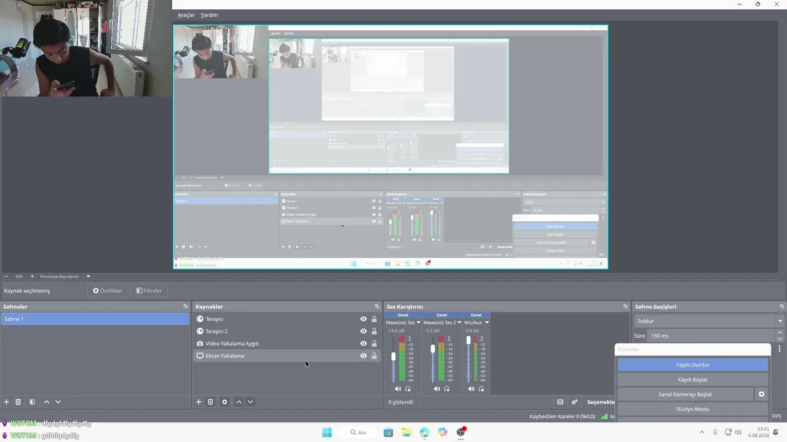Add a new scene with plus icon in Sahneler
The width and height of the screenshot is (787, 442).
click(x=7, y=402)
